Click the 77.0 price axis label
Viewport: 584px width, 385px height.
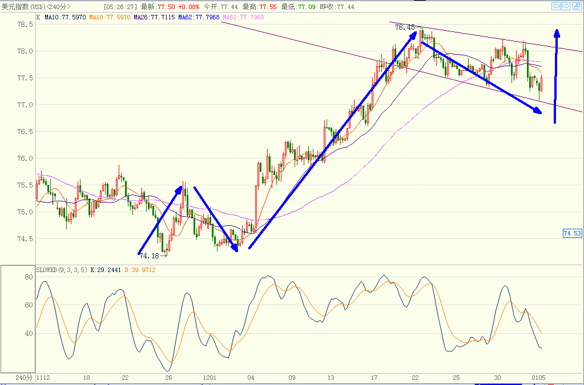coord(25,105)
